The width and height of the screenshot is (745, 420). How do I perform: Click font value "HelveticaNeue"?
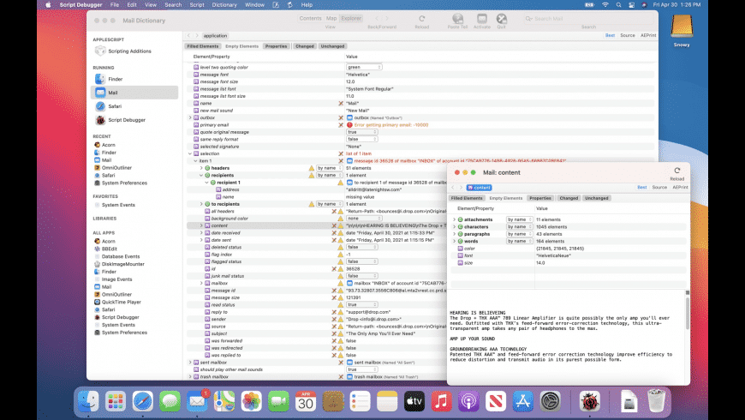pyautogui.click(x=553, y=255)
